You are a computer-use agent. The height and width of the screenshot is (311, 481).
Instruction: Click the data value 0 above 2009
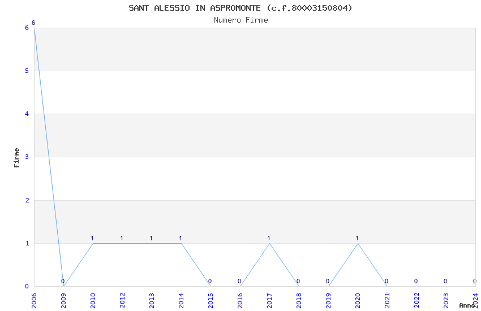63,281
